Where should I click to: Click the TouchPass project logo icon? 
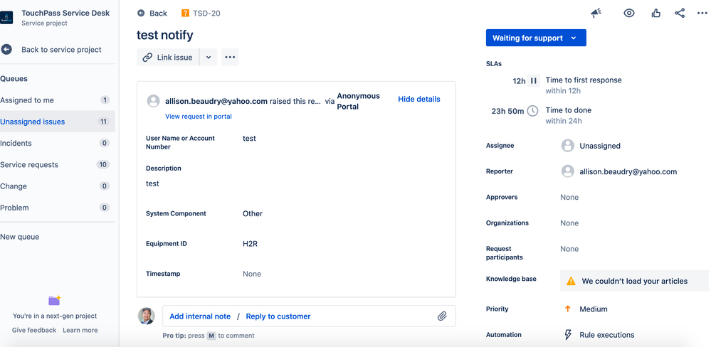click(6, 18)
